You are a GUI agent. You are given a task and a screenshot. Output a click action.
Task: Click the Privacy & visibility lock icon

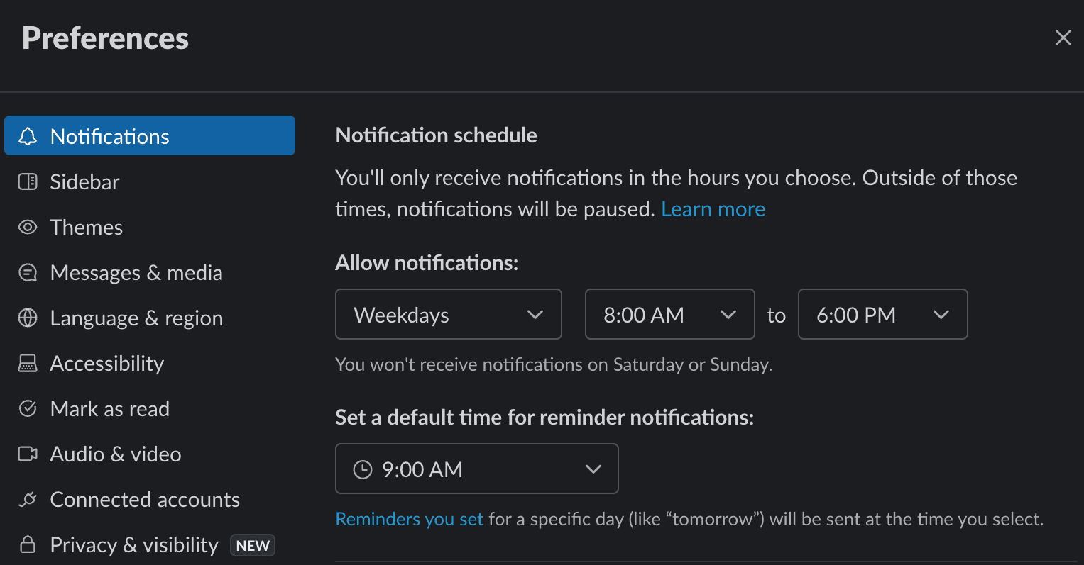coord(27,544)
